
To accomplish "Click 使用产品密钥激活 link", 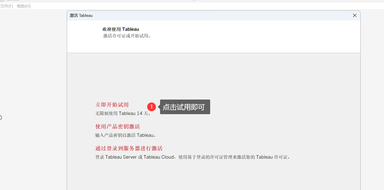I will (118, 126).
